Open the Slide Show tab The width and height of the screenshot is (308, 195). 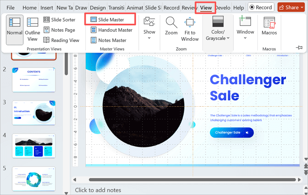[153, 7]
